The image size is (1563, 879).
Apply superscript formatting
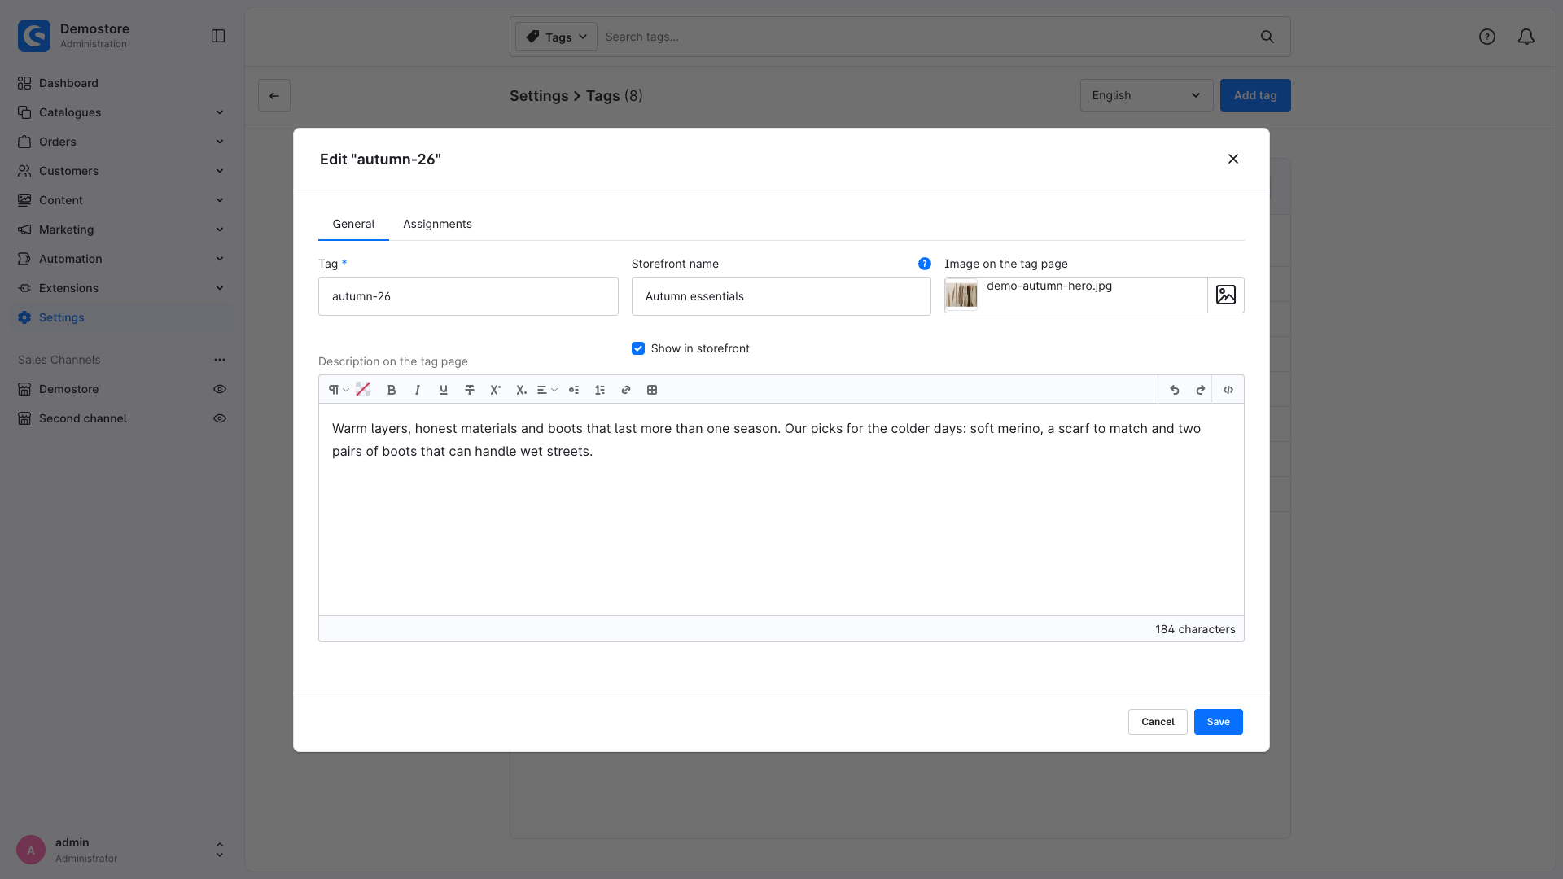[x=495, y=390]
